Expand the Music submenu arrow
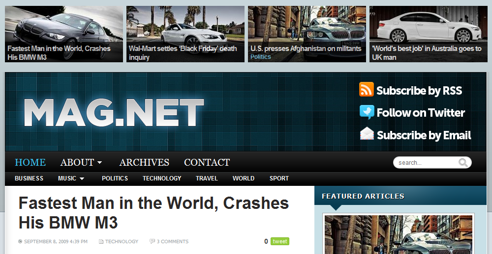The image size is (492, 254). pyautogui.click(x=82, y=178)
